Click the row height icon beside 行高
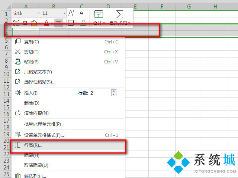 18,145
